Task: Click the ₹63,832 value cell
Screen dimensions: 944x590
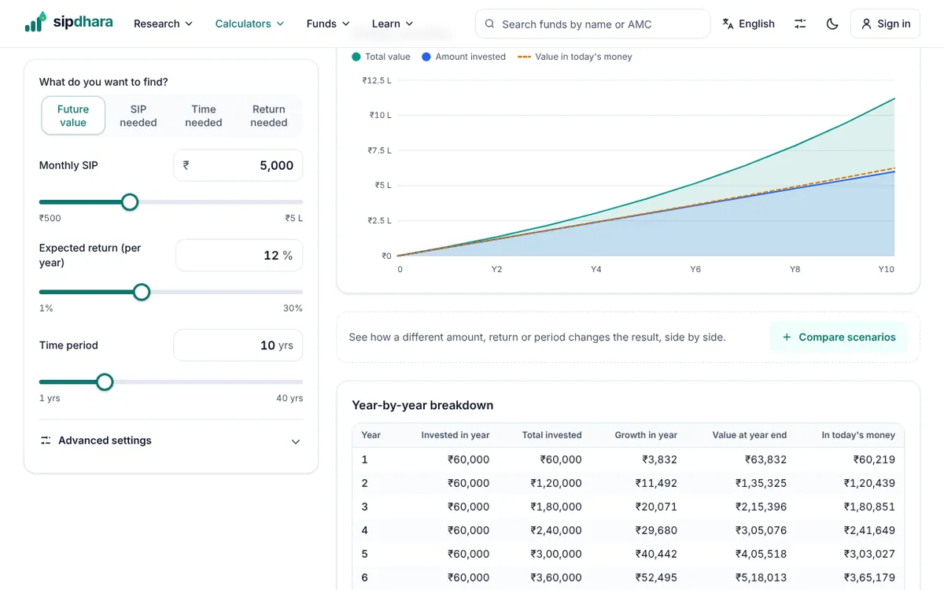Action: (766, 459)
